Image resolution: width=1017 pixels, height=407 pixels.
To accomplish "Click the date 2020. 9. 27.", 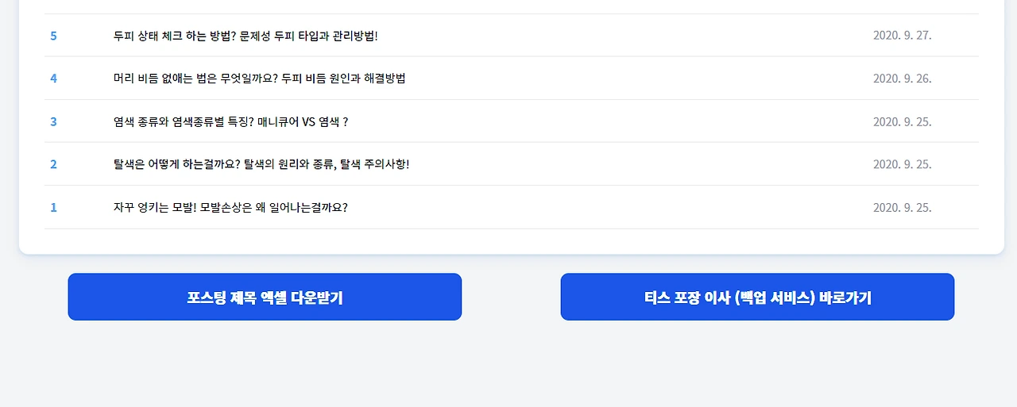I will click(902, 36).
